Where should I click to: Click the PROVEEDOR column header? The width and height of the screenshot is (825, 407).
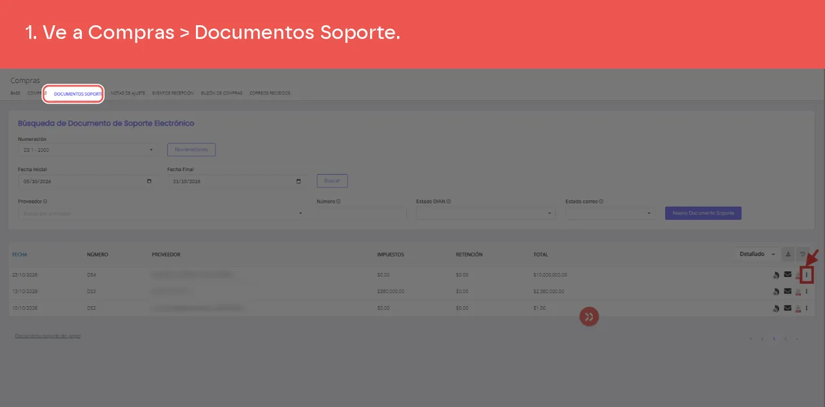pos(166,254)
